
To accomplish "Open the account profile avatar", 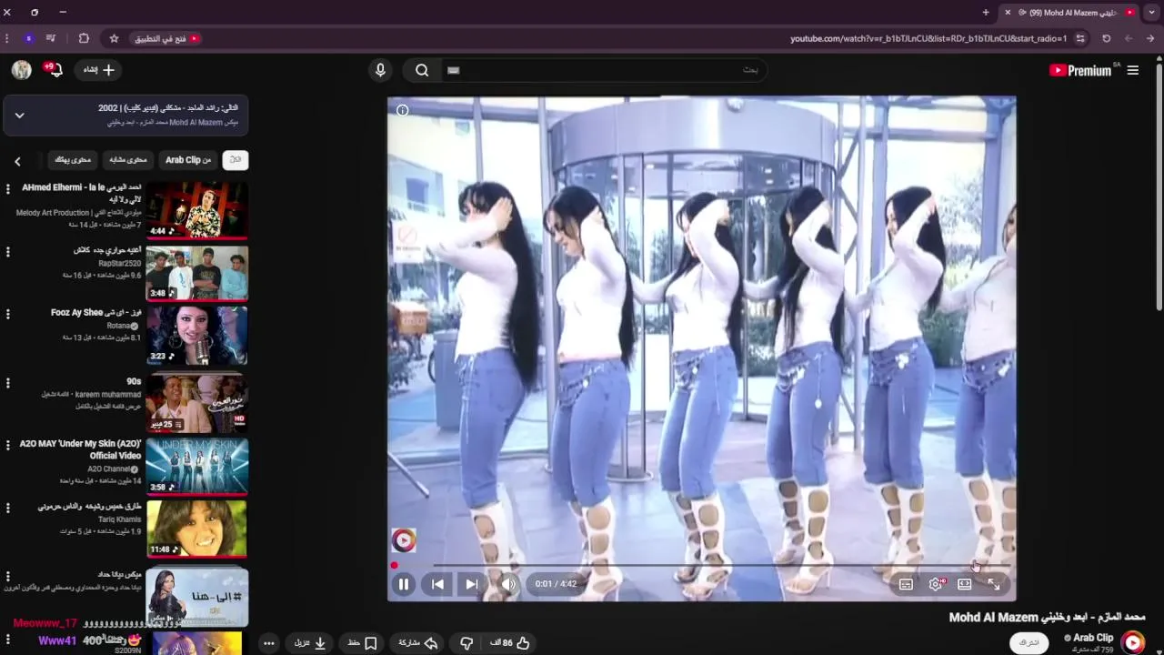I will pos(22,70).
